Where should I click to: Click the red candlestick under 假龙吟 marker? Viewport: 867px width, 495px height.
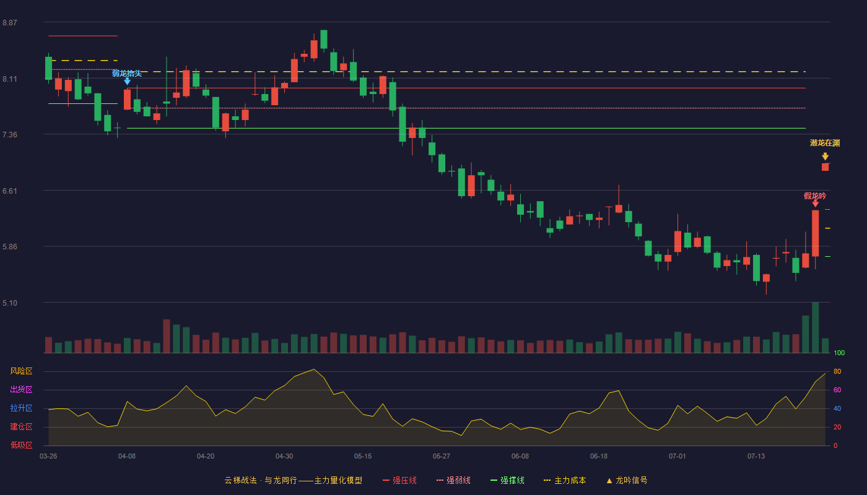tap(815, 233)
